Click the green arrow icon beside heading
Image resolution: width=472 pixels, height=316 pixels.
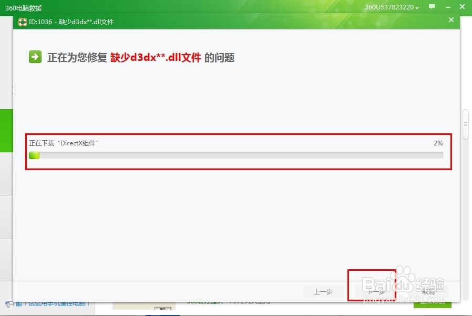[35, 57]
